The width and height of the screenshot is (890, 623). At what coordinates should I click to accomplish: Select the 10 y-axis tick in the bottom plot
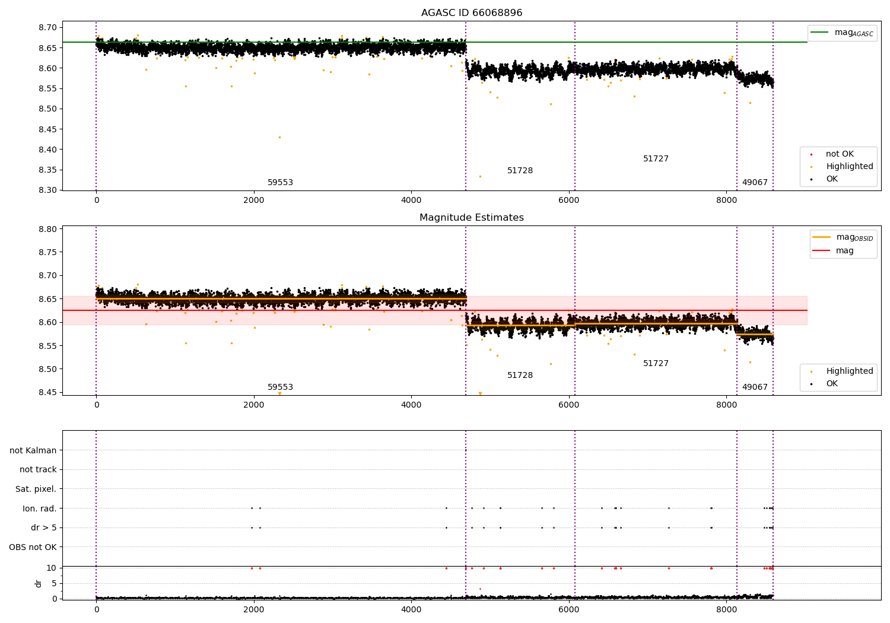(52, 568)
